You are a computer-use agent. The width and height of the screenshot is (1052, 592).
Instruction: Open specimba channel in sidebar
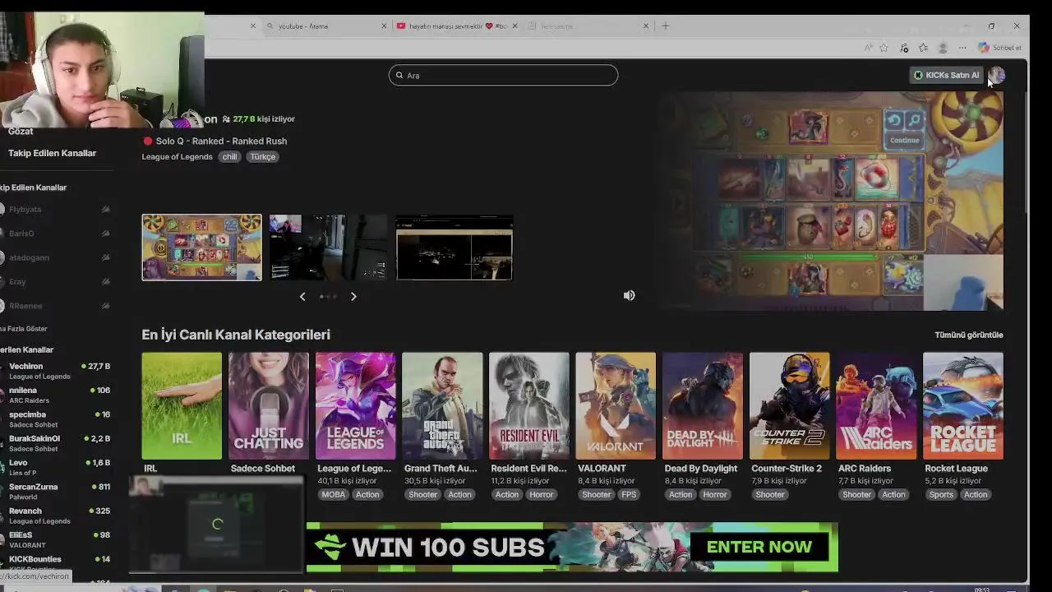click(56, 419)
